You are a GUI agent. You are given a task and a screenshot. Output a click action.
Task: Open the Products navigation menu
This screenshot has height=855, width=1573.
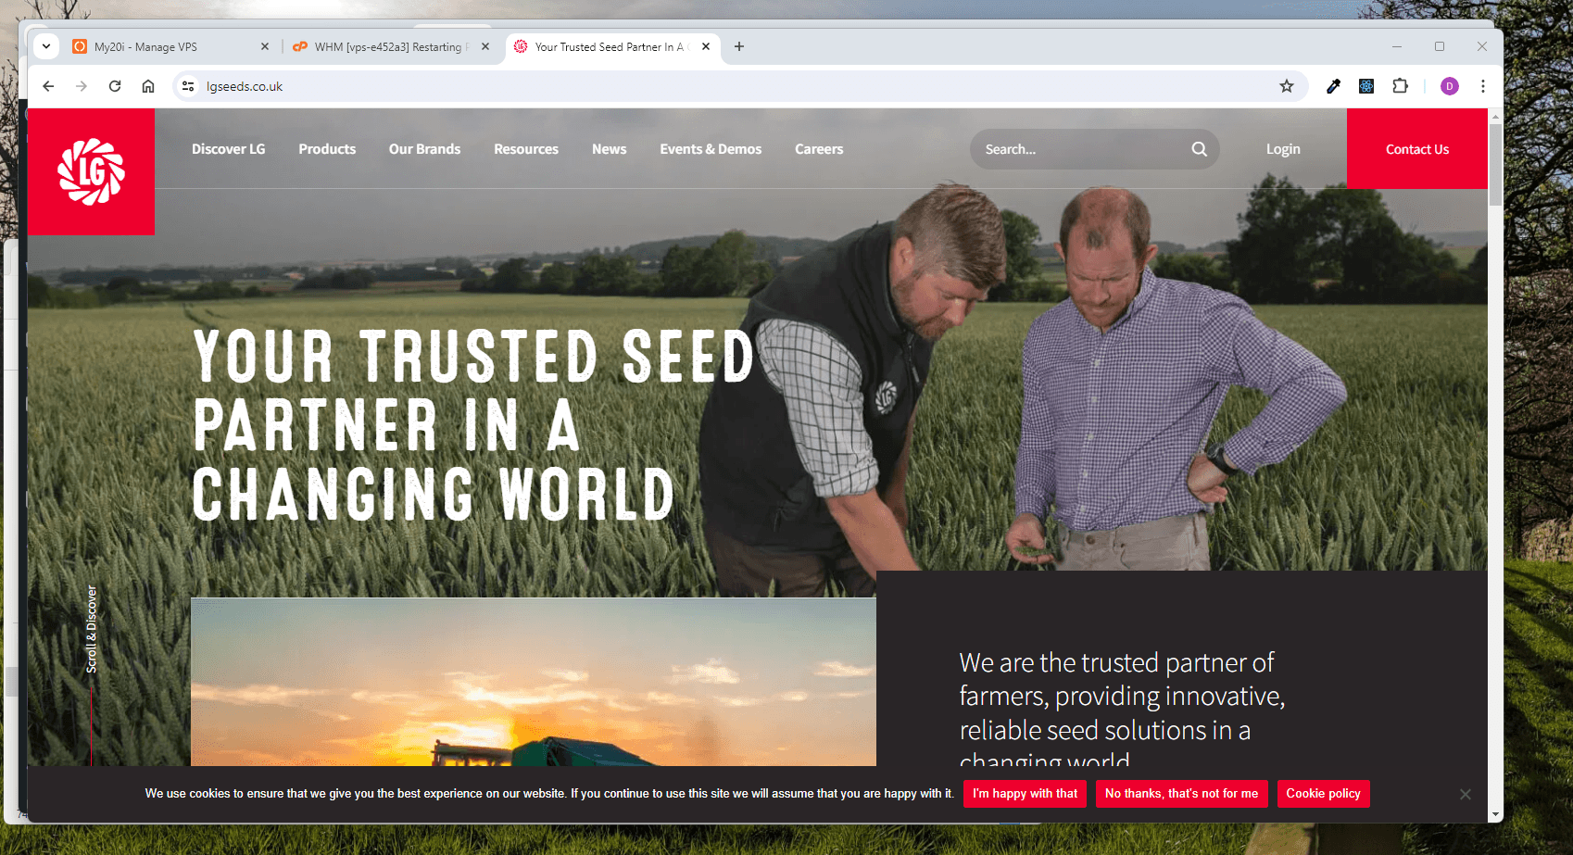click(327, 148)
